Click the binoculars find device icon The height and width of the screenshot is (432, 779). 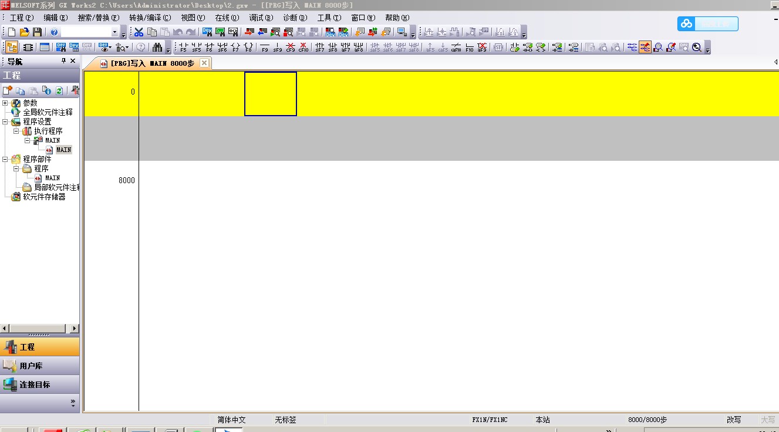[157, 48]
